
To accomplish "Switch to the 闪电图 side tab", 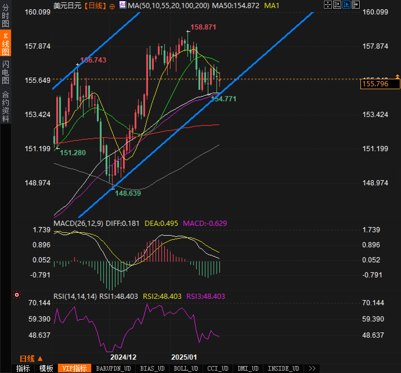I will click(x=6, y=72).
